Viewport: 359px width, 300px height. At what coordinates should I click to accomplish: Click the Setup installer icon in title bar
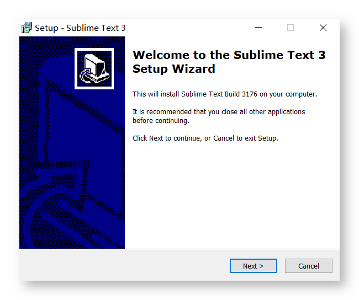(x=27, y=28)
